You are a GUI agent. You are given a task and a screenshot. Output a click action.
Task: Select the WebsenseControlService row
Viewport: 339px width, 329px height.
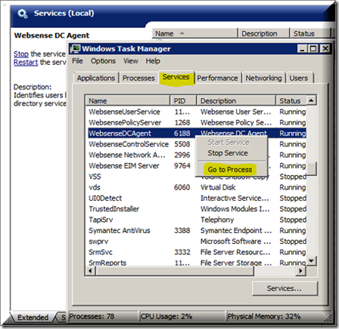(197, 144)
